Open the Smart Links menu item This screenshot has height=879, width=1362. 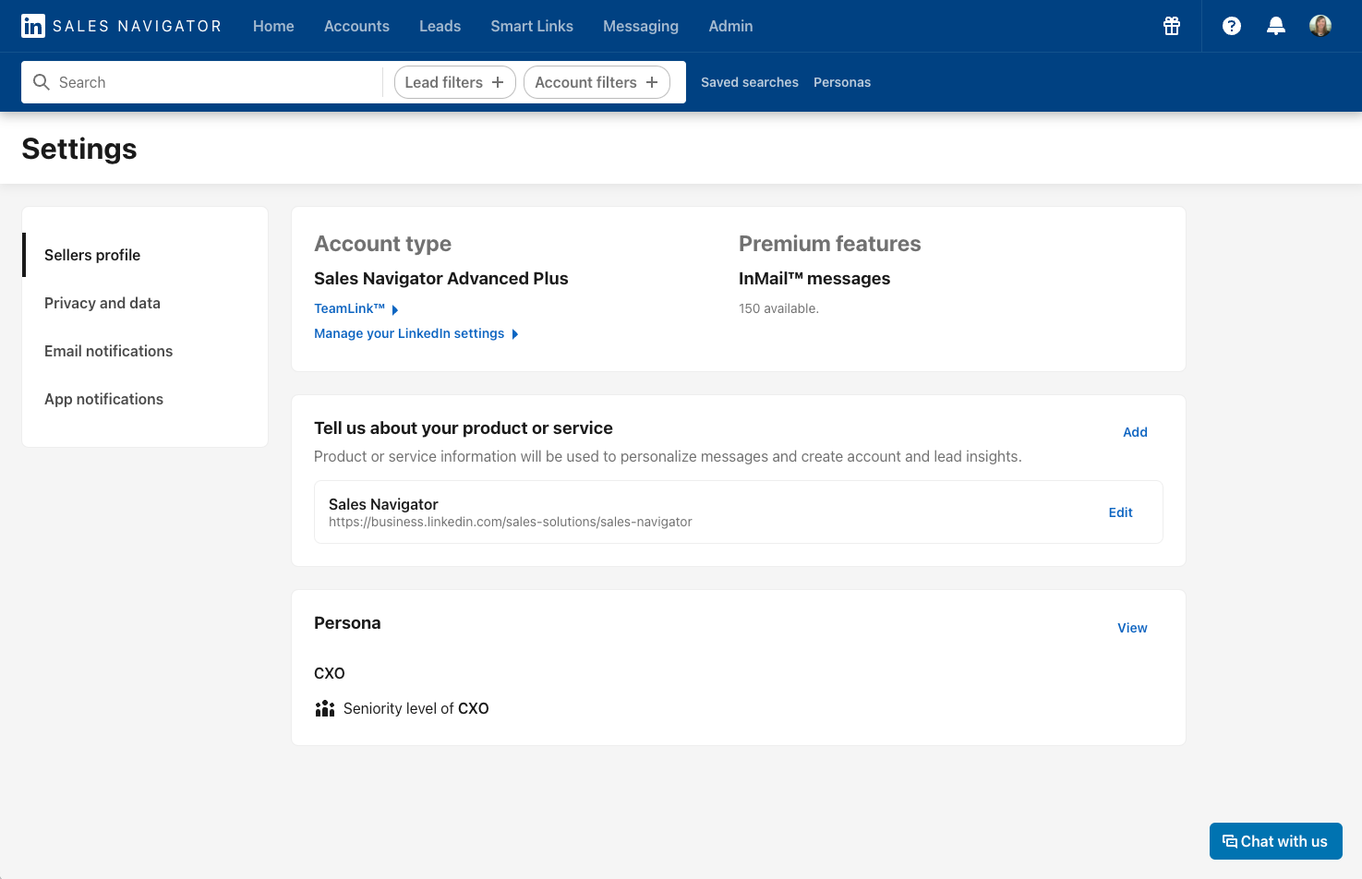click(532, 26)
